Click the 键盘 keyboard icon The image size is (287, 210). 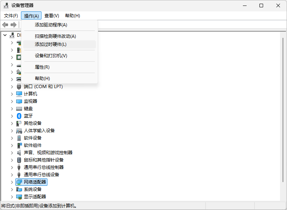pyautogui.click(x=19, y=109)
